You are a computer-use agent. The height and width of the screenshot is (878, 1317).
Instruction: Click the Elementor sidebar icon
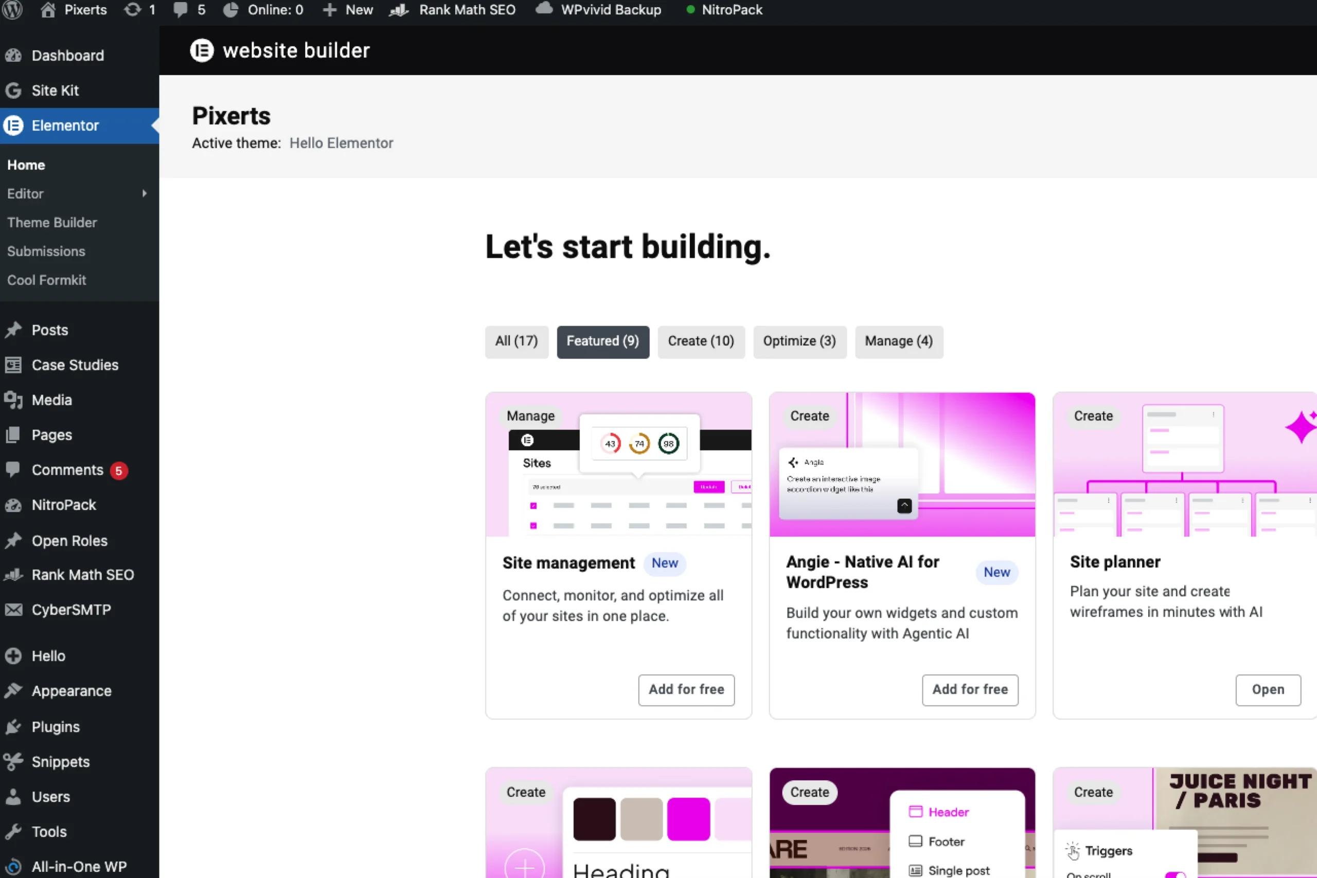click(13, 126)
